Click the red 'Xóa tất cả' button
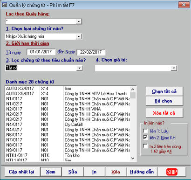The height and width of the screenshot is (180, 191). (x=164, y=113)
